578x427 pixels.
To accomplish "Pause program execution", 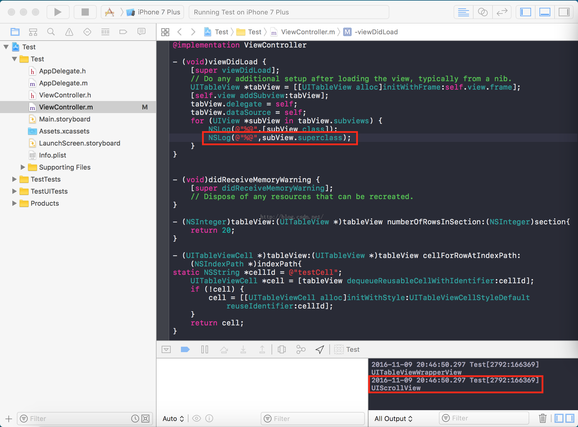I will point(205,349).
